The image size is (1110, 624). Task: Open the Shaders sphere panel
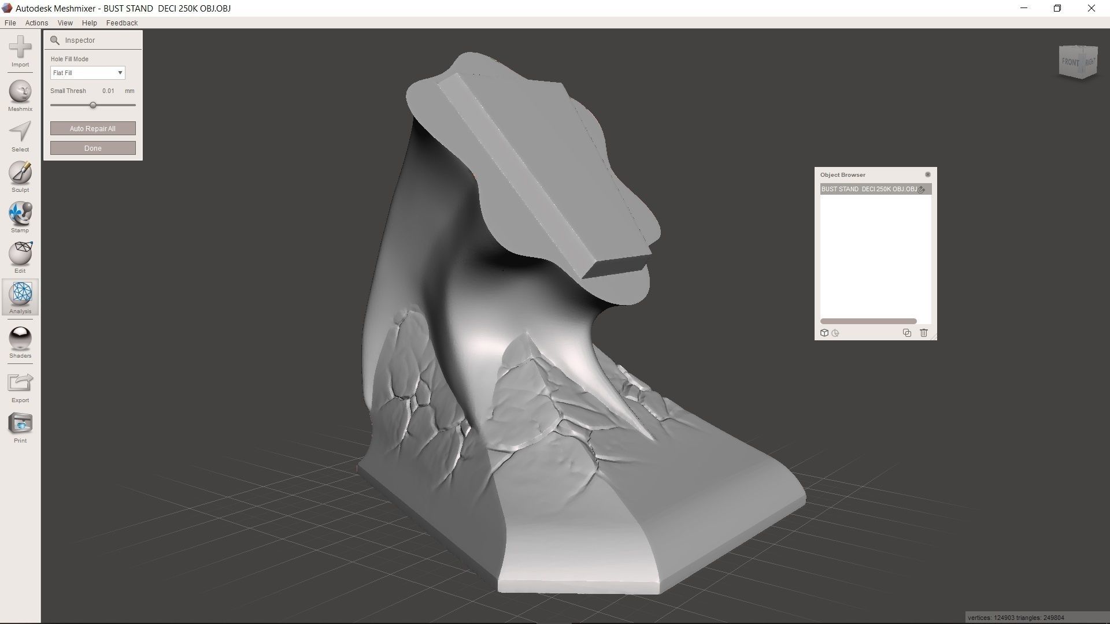[x=20, y=339]
